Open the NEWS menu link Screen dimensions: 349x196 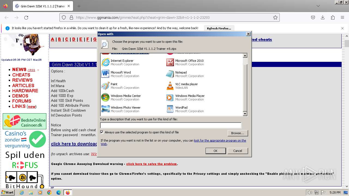point(19,69)
